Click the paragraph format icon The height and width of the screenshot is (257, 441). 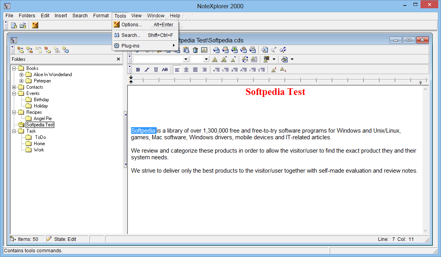254,59
